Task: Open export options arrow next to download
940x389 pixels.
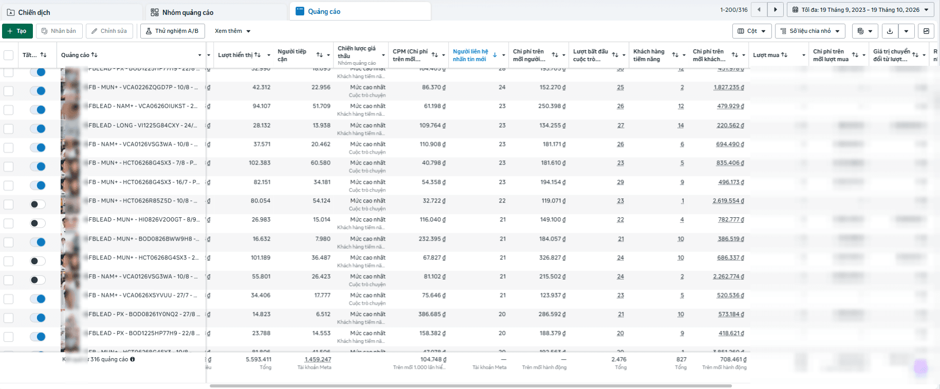Action: (906, 31)
